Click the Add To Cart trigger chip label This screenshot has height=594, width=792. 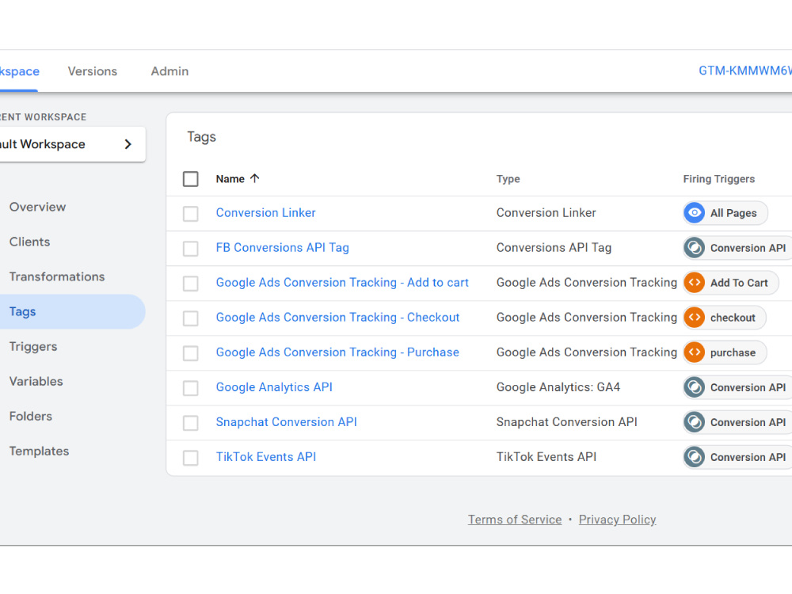[739, 283]
